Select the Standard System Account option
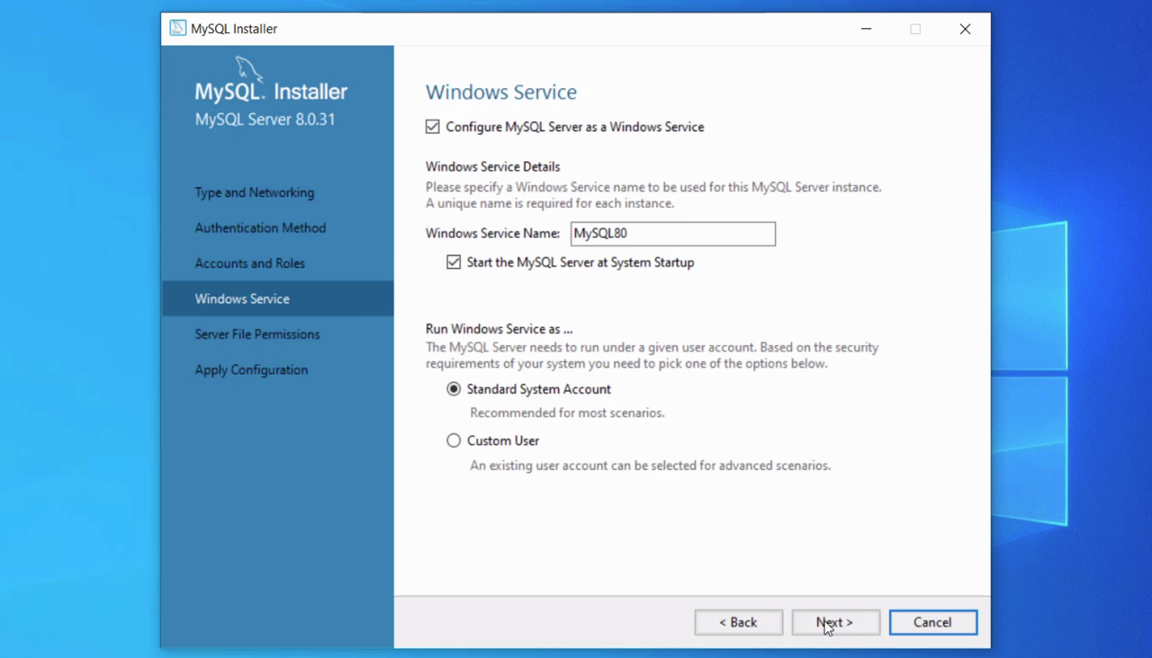This screenshot has height=658, width=1152. click(x=454, y=389)
